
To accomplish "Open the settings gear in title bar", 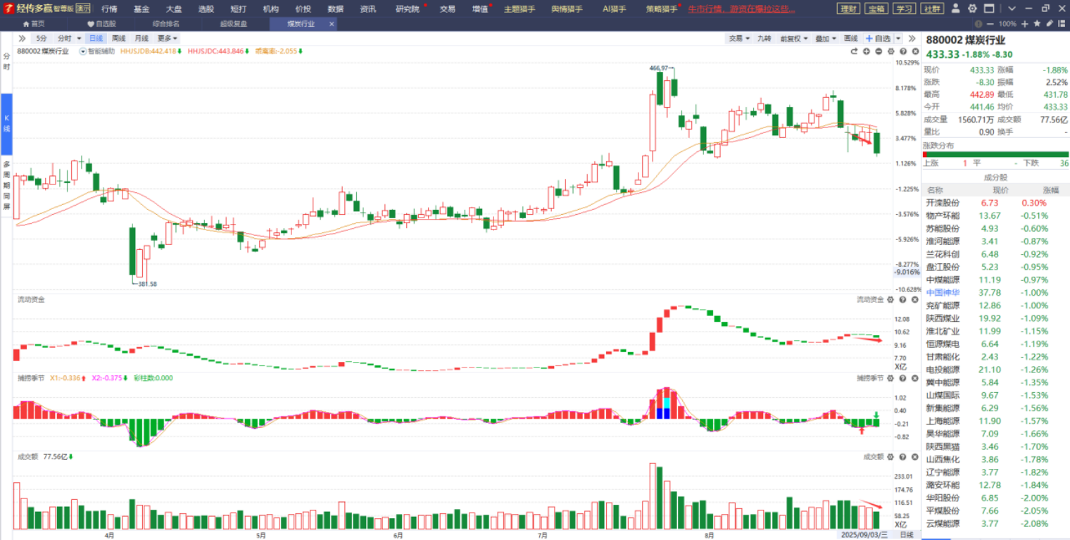I will 972,8.
